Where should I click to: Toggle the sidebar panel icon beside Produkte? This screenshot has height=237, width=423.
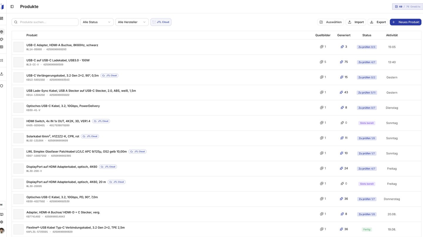12,6
